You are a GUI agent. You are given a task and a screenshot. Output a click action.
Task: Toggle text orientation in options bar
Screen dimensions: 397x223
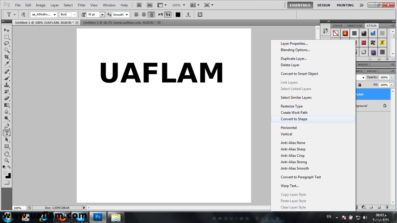pos(23,15)
